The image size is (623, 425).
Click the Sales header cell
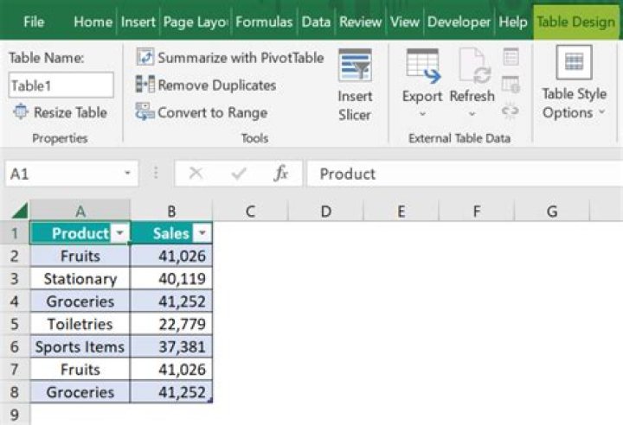click(171, 233)
